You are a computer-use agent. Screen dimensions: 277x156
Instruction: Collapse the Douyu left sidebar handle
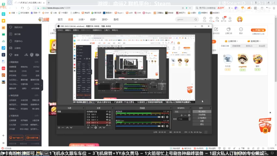(x=42, y=85)
